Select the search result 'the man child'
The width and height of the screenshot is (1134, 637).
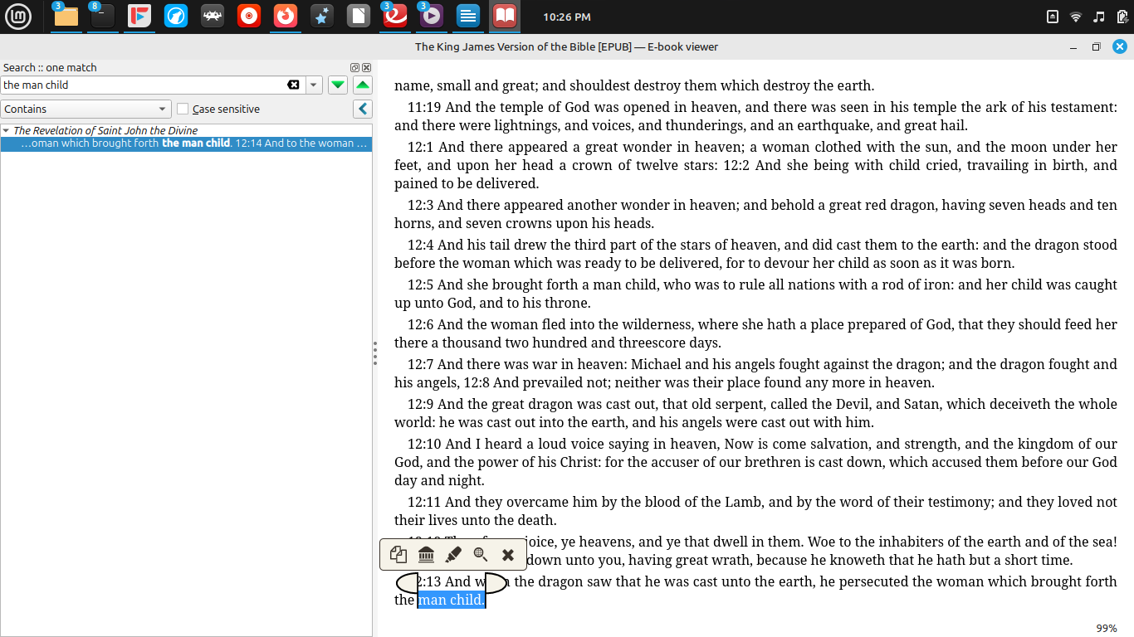186,143
